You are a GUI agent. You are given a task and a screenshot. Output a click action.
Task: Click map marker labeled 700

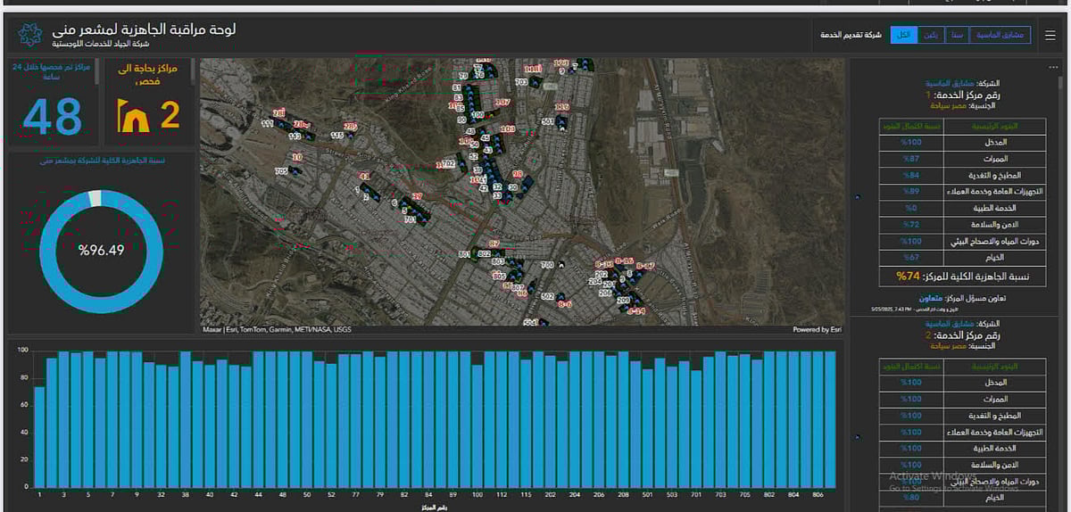(x=561, y=265)
